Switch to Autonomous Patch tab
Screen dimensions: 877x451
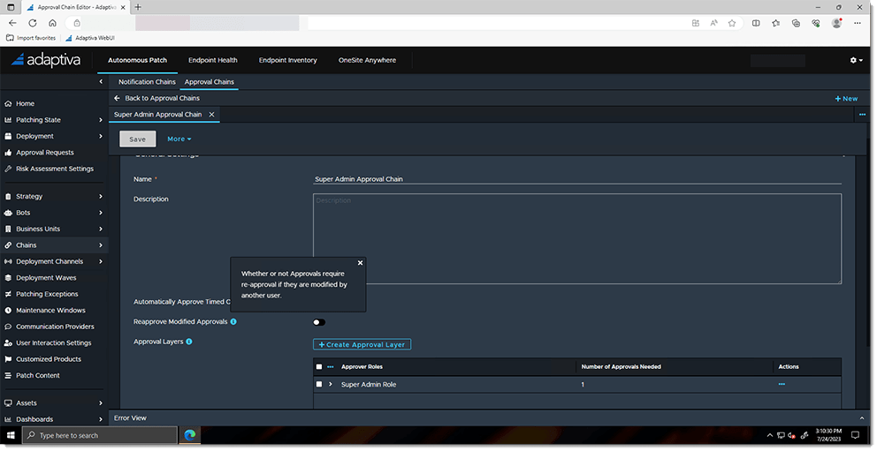click(138, 60)
